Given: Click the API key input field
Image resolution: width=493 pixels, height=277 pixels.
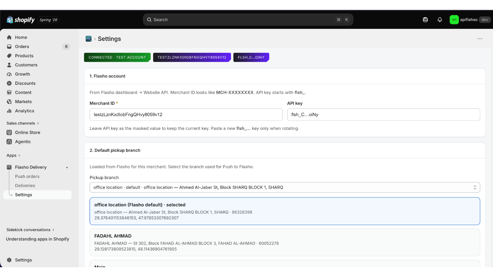Looking at the screenshot, I should pos(384,114).
